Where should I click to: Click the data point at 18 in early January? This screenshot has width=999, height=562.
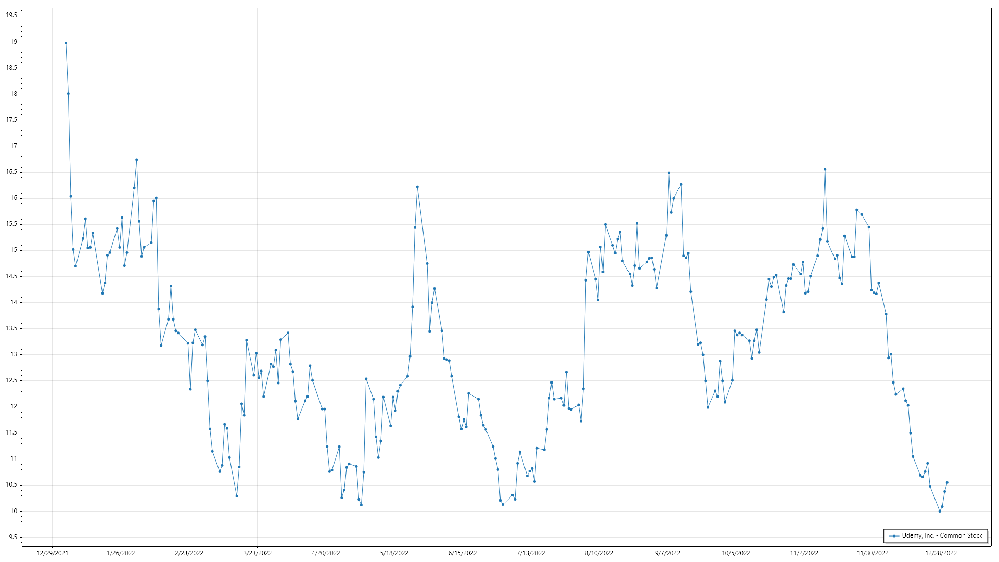pyautogui.click(x=68, y=94)
